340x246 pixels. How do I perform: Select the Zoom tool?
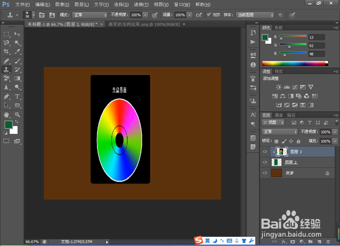pyautogui.click(x=17, y=114)
